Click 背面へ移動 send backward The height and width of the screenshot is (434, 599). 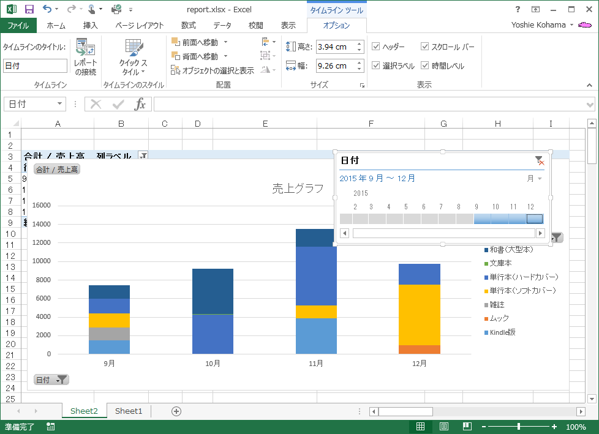pos(195,56)
